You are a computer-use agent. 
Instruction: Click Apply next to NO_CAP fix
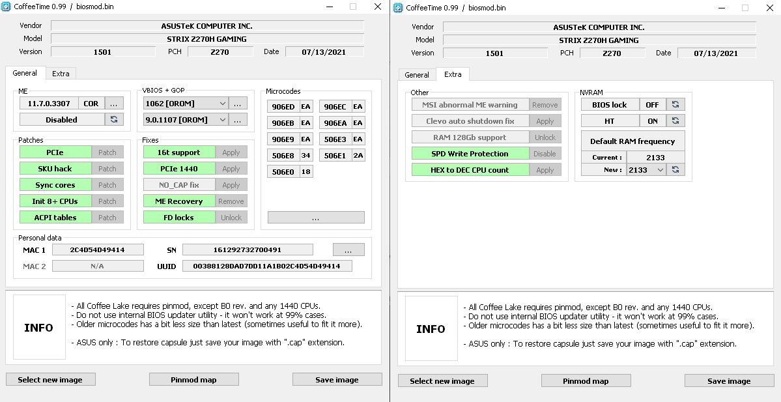pos(231,185)
